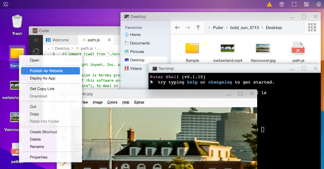
Task: Go back in Desktop file window
Action: [177, 27]
